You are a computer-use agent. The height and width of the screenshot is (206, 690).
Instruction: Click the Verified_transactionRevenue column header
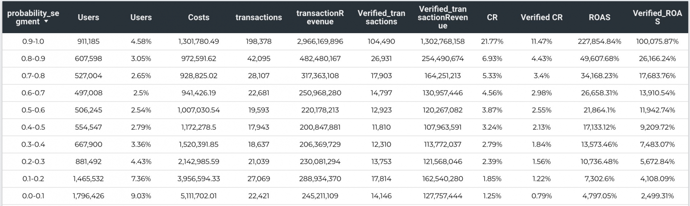442,17
